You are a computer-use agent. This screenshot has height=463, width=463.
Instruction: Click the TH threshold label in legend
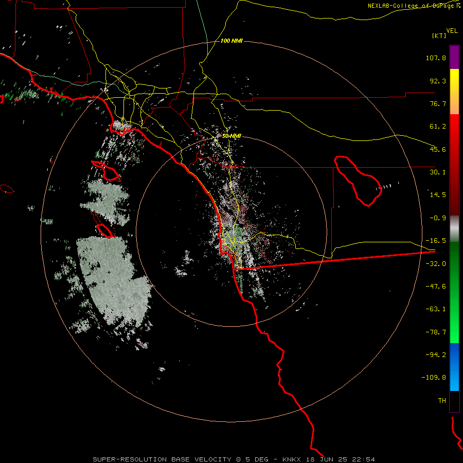[442, 401]
